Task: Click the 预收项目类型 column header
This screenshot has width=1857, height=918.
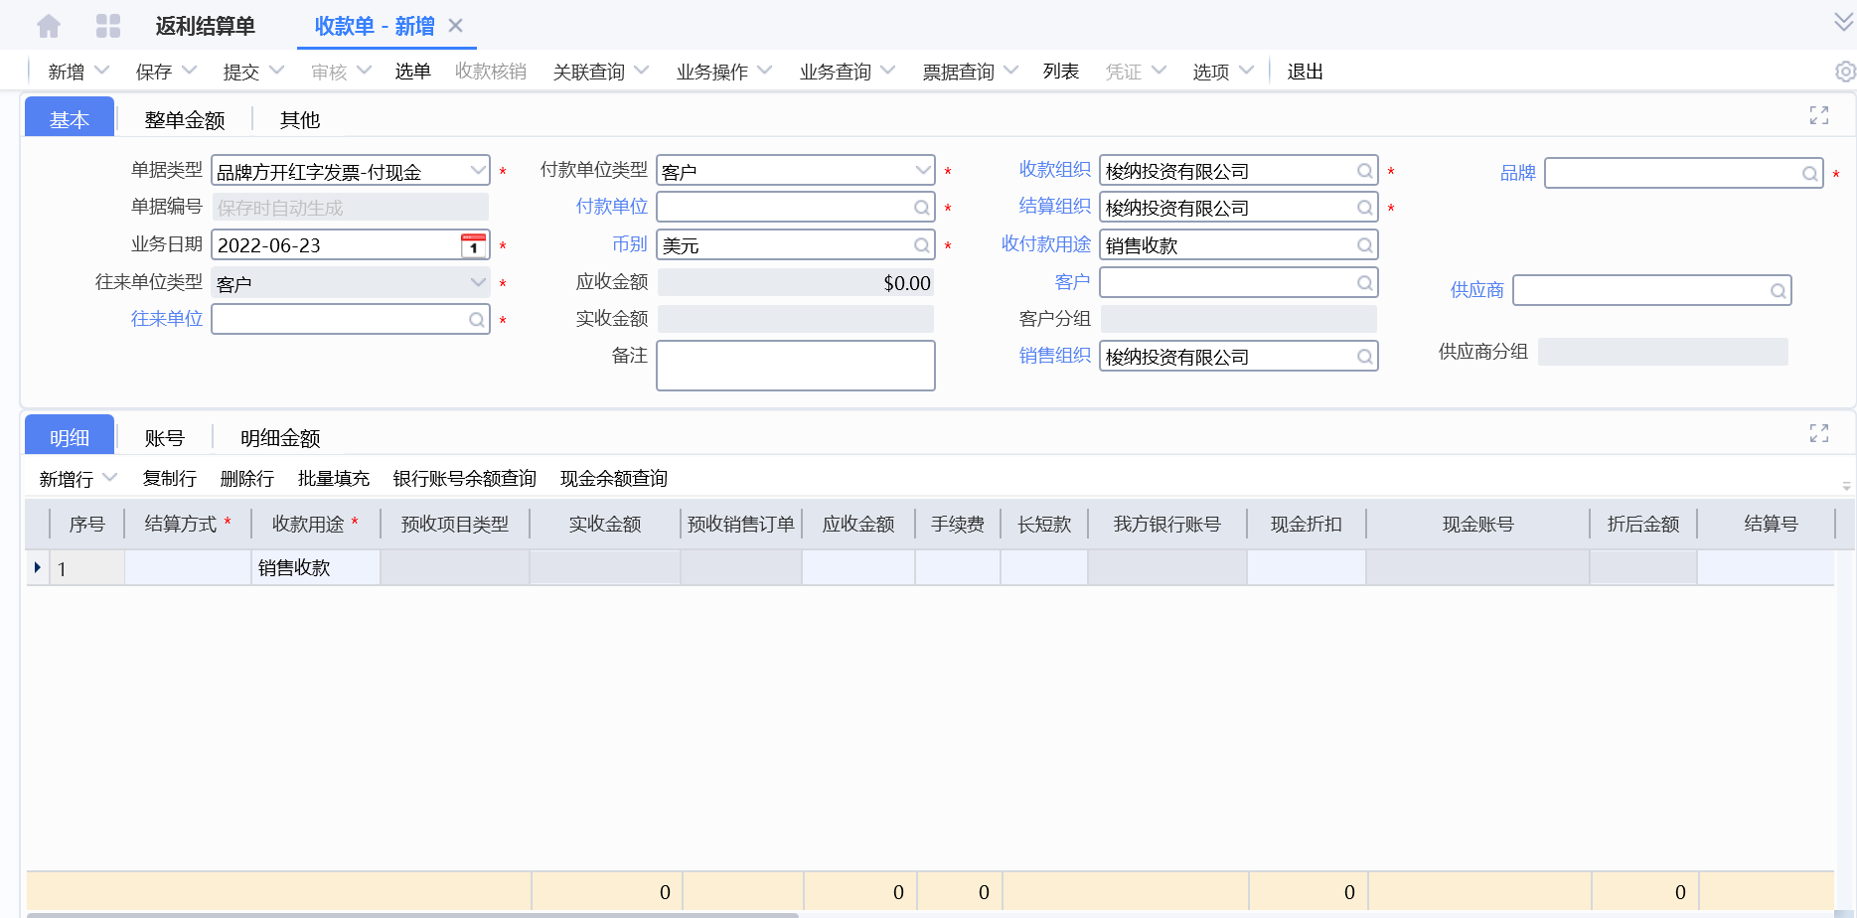Action: click(455, 524)
